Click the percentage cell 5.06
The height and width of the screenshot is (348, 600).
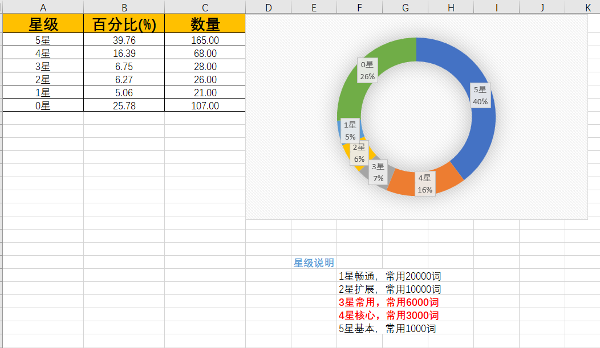tap(124, 92)
